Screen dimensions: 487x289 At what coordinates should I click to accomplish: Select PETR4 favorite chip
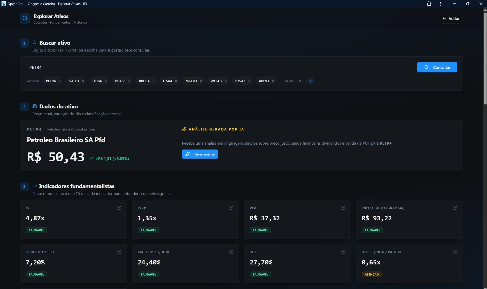[x=51, y=81]
